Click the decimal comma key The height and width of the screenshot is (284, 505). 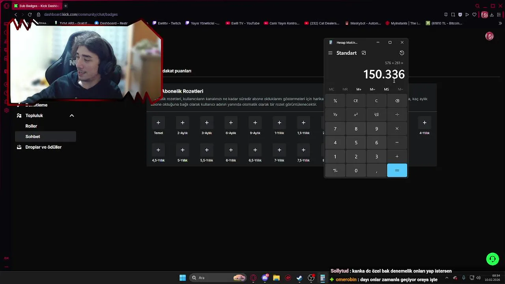pos(376,171)
